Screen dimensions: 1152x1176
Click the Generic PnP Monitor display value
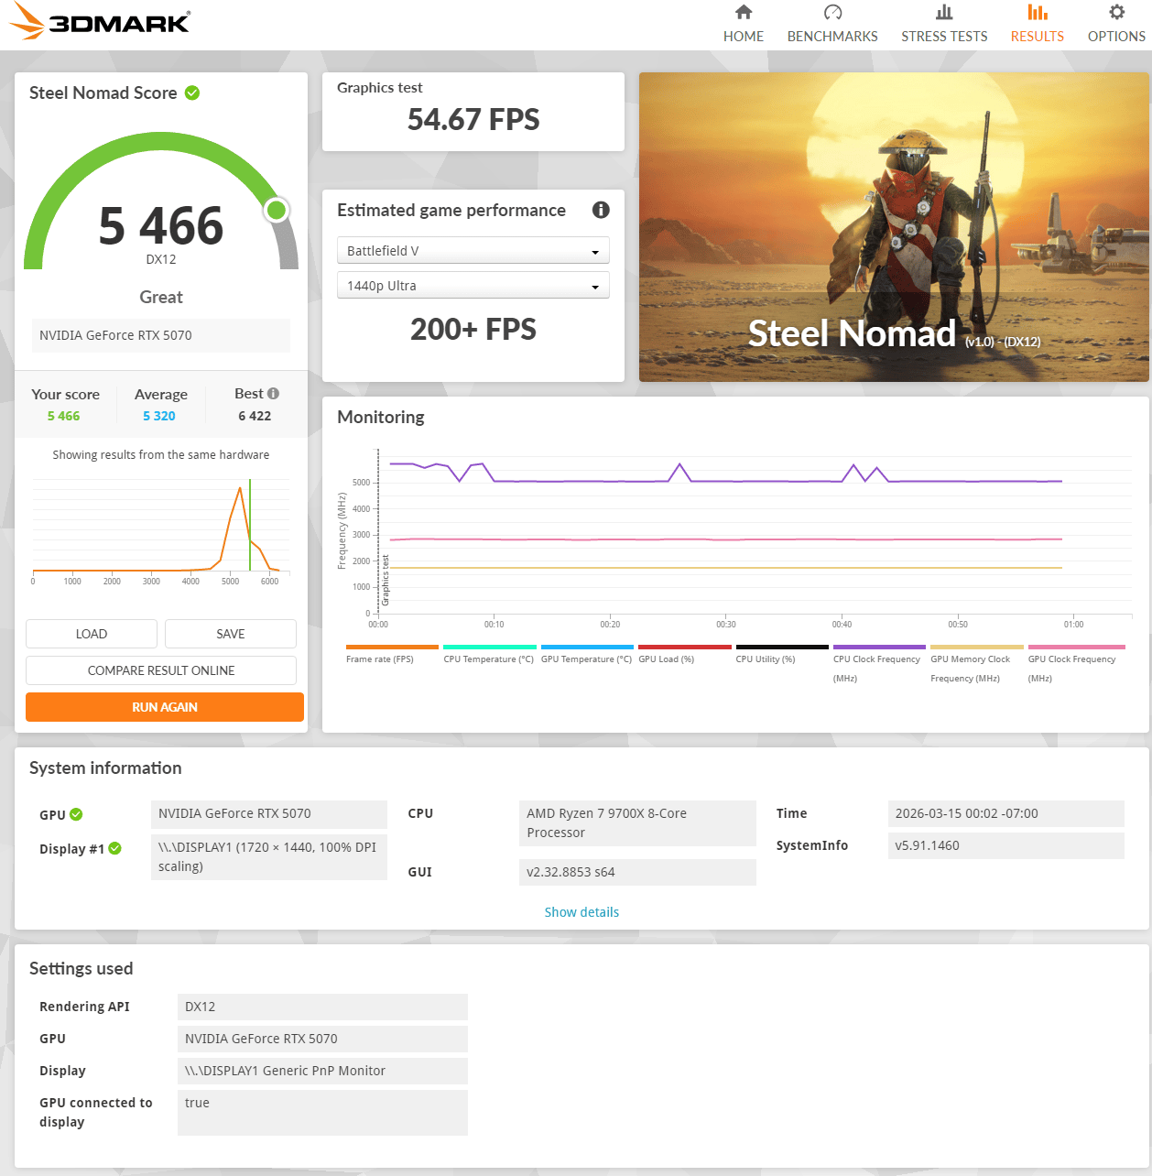click(322, 1071)
